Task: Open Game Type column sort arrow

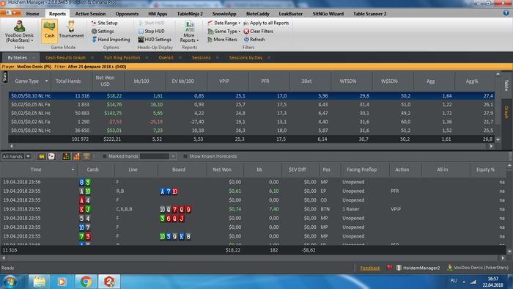Action: tap(46, 81)
